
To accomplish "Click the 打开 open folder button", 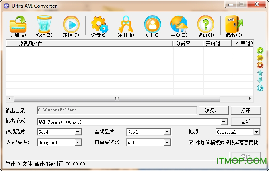I will click(246, 110).
